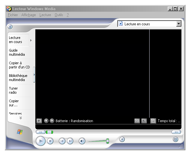Close the Lecteur Windows Media window
The height and width of the screenshot is (156, 194).
(x=181, y=9)
